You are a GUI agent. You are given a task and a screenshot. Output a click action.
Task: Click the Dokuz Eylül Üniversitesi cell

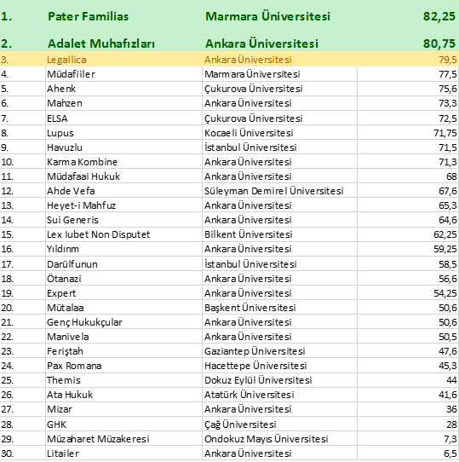tap(279, 380)
